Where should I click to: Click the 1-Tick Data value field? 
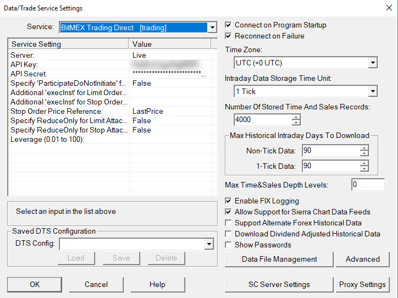coord(331,165)
